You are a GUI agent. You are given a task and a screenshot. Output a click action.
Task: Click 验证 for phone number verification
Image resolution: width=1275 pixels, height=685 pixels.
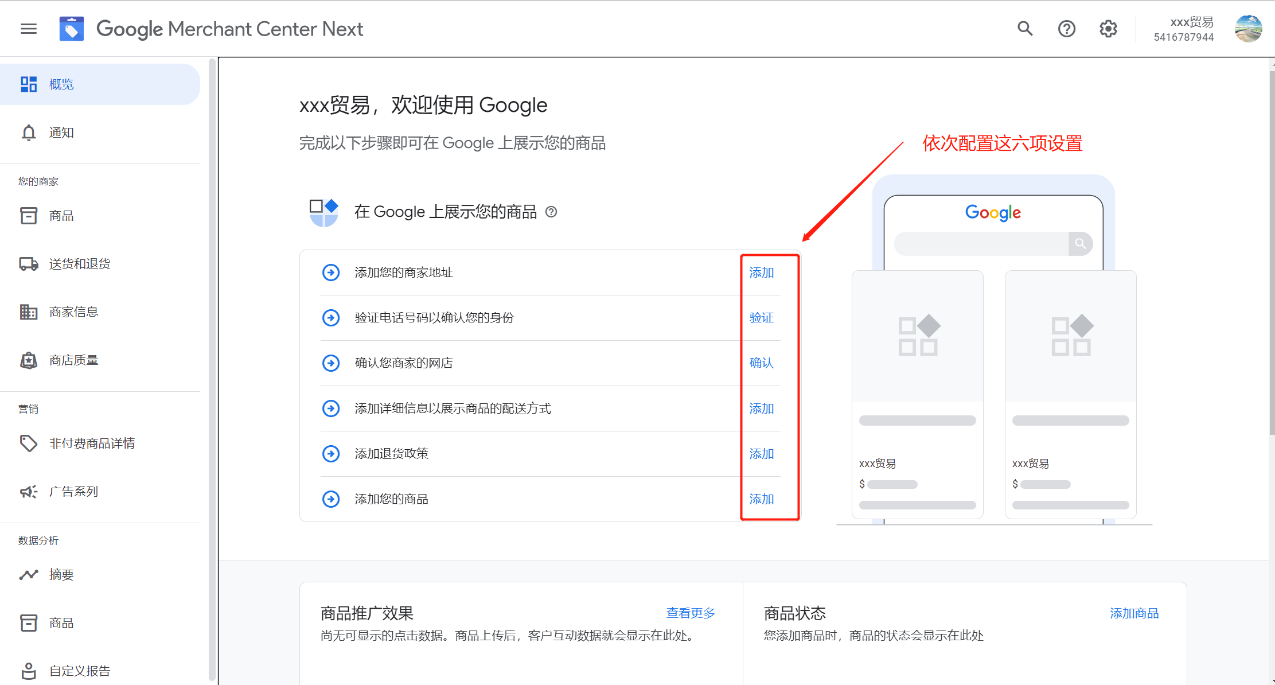pyautogui.click(x=762, y=318)
